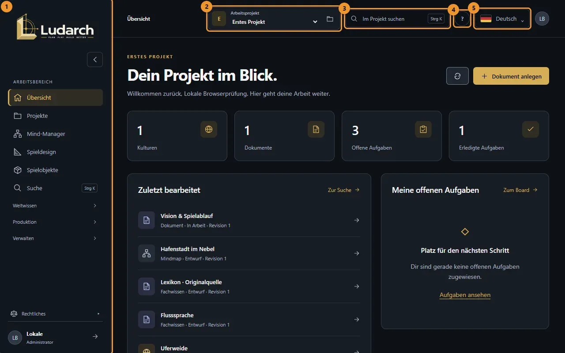Open Suche in the sidebar
Viewport: 565px width, 353px height.
click(55, 188)
